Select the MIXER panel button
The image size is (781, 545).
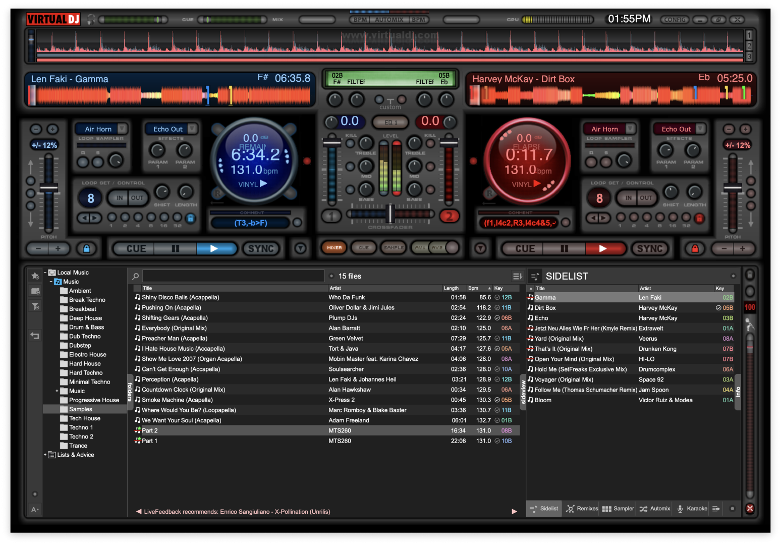pyautogui.click(x=334, y=247)
